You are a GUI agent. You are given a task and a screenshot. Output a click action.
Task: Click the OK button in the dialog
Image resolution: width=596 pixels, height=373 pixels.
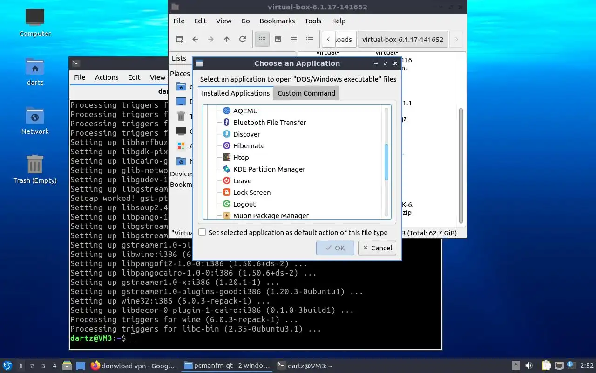335,248
